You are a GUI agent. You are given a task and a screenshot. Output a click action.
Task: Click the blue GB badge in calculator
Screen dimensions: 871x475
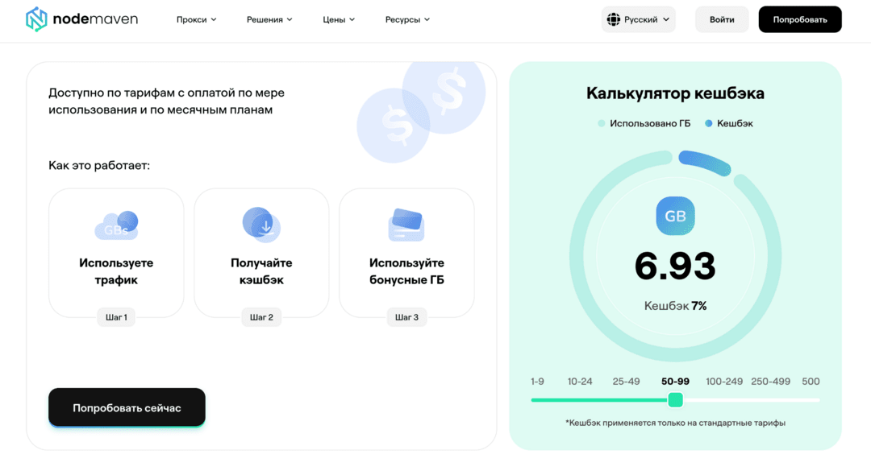675,216
